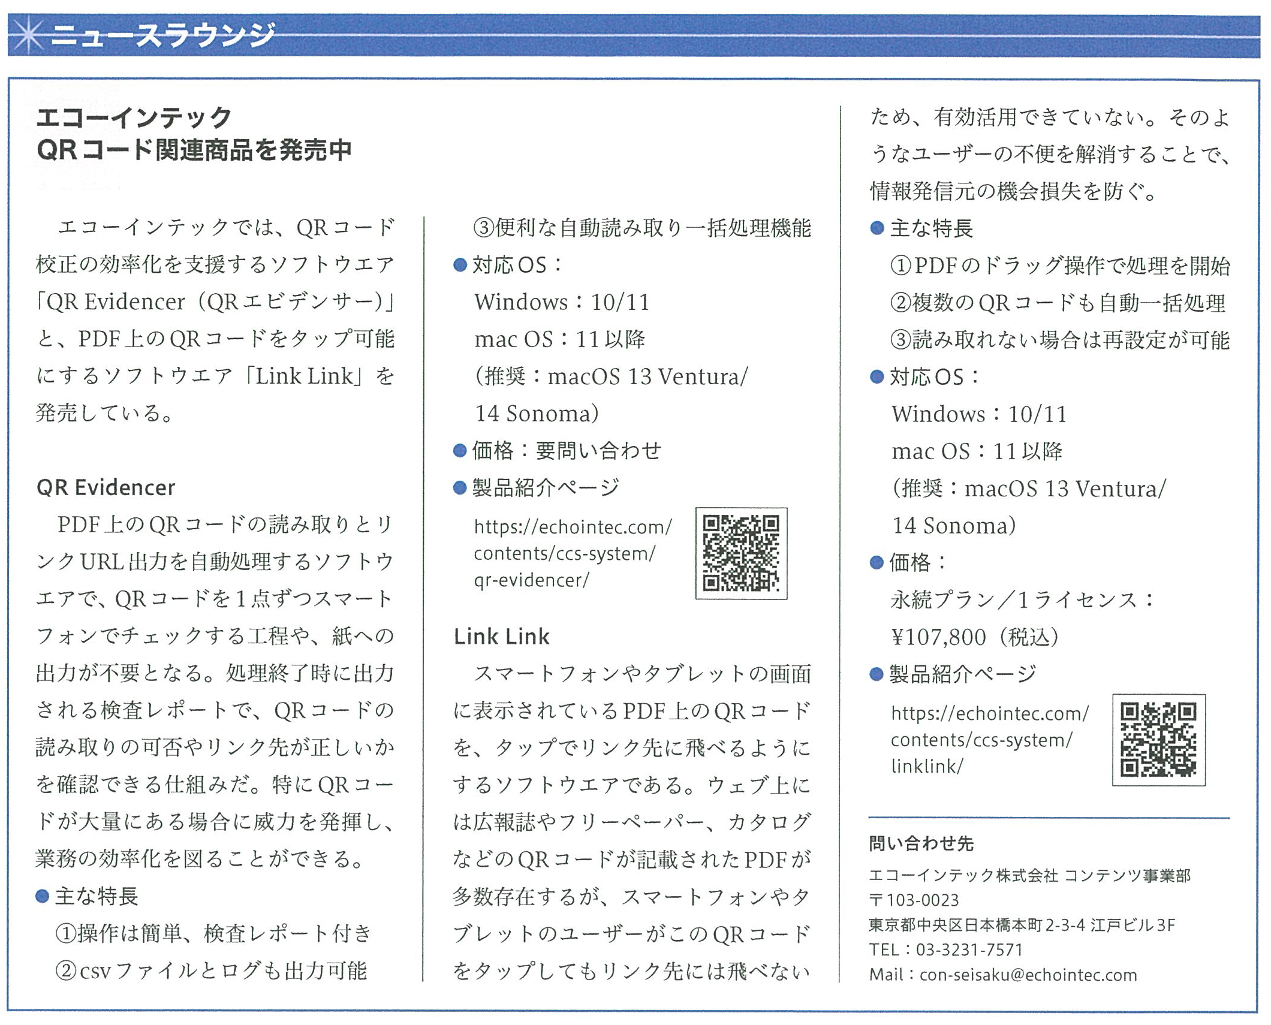This screenshot has width=1271, height=1025.
Task: Click 価格：要問い合わせ line
Action: tap(558, 450)
